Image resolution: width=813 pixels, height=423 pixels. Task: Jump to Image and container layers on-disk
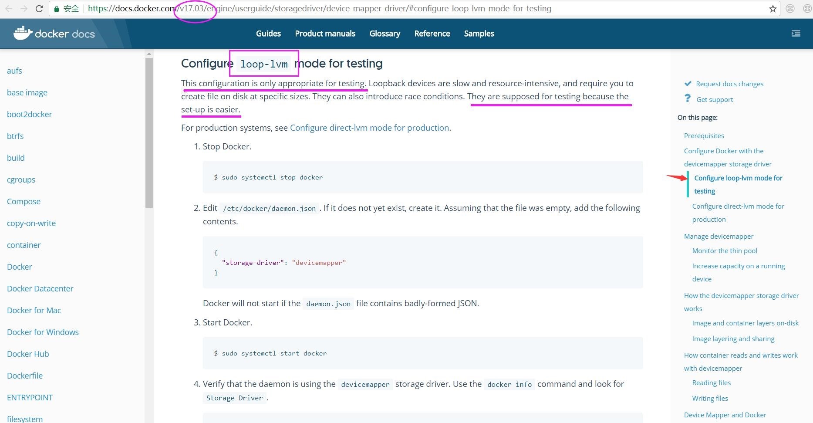pos(745,323)
